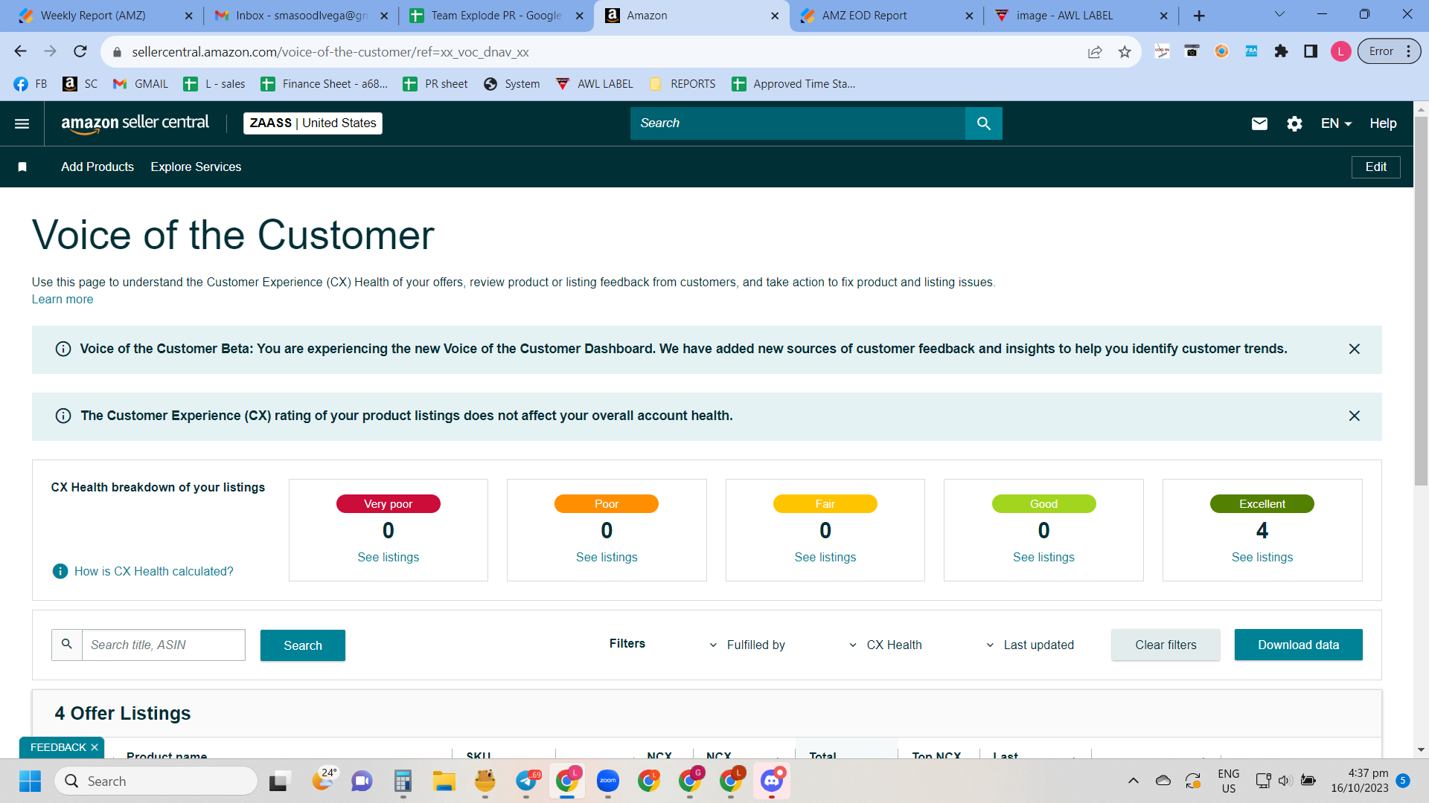Image resolution: width=1429 pixels, height=803 pixels.
Task: Open the Chrome side panel icon
Action: click(1311, 51)
